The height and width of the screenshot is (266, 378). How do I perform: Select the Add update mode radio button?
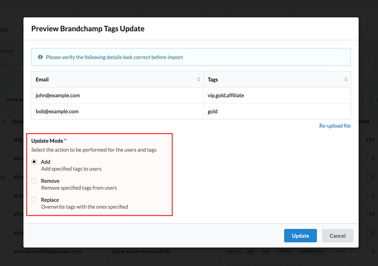tap(34, 162)
